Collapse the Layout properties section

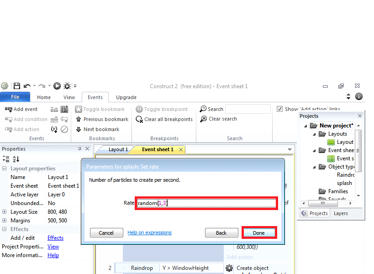[4, 169]
